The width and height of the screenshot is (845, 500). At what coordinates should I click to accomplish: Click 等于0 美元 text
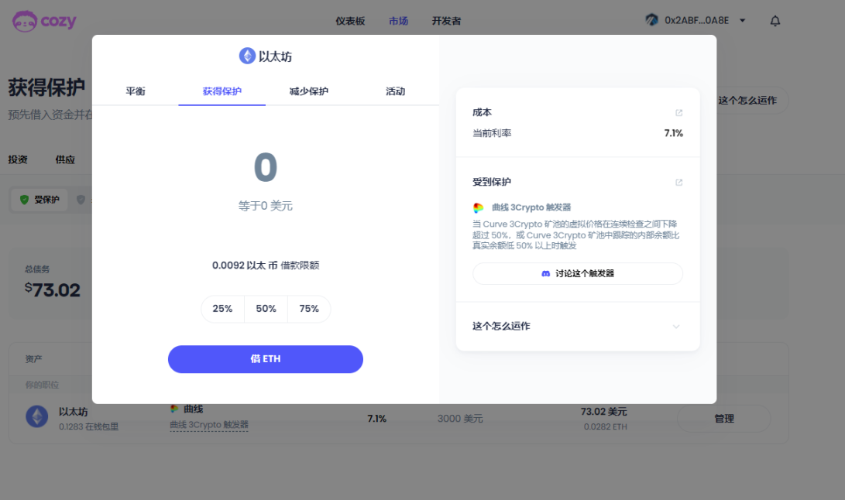pyautogui.click(x=266, y=206)
